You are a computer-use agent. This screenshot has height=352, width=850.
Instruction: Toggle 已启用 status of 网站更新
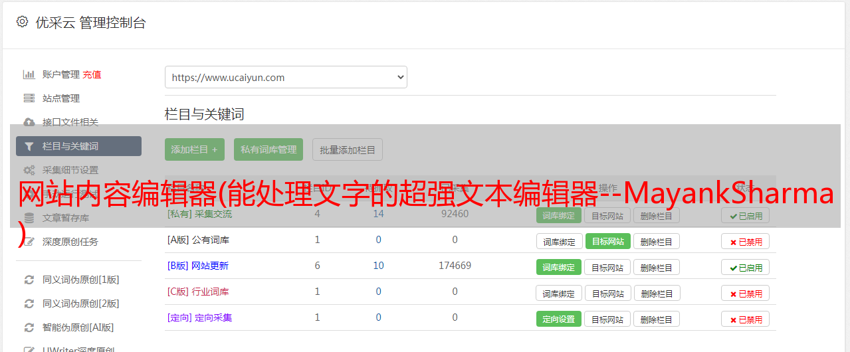coord(746,267)
